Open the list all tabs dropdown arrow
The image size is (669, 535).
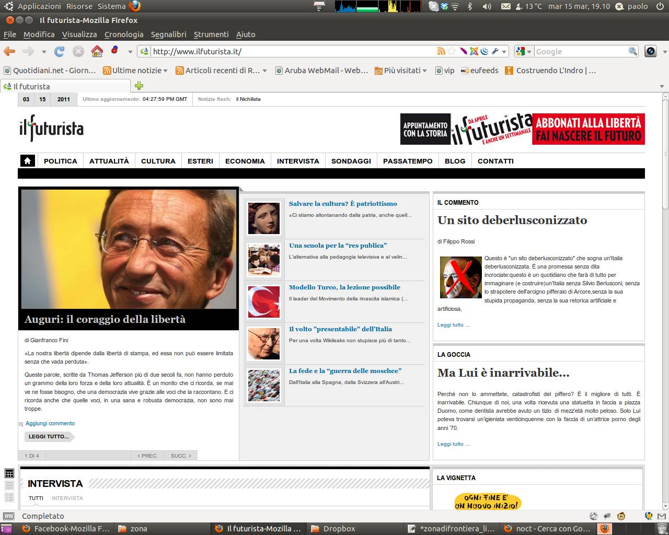point(662,86)
